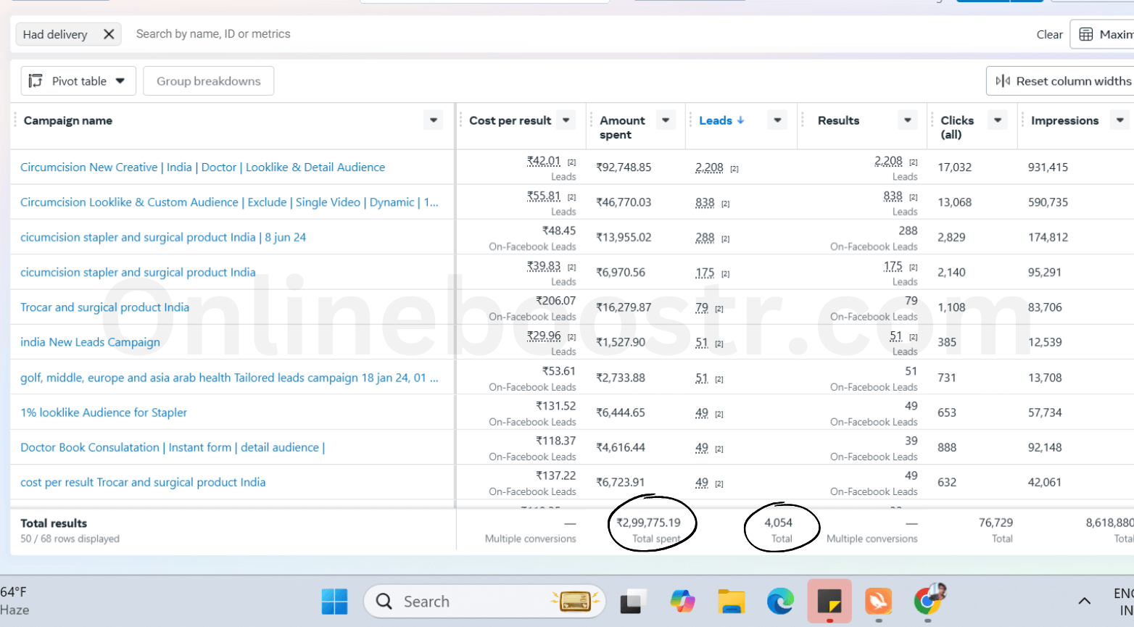Open Amount spent column options arrow

click(x=666, y=120)
